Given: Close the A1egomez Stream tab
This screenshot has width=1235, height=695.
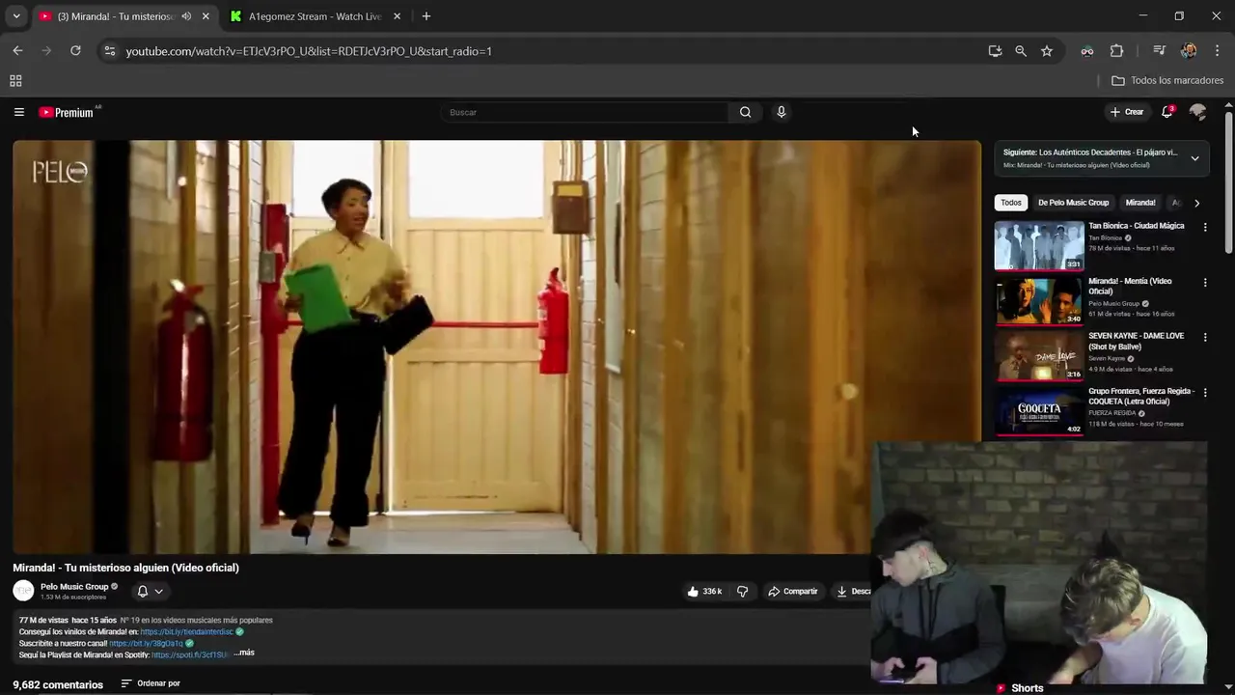Looking at the screenshot, I should 397,16.
